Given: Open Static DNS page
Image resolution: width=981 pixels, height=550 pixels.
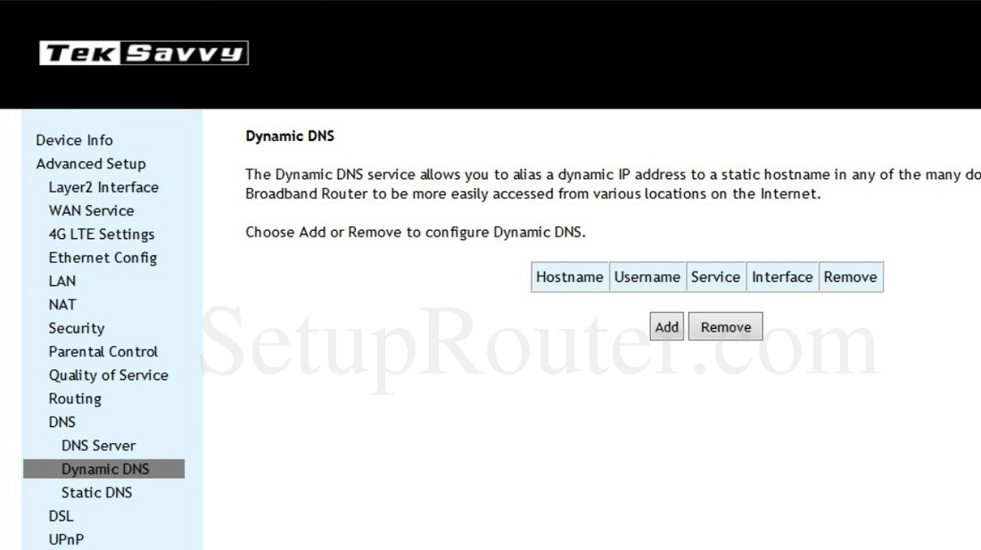Looking at the screenshot, I should tap(96, 492).
